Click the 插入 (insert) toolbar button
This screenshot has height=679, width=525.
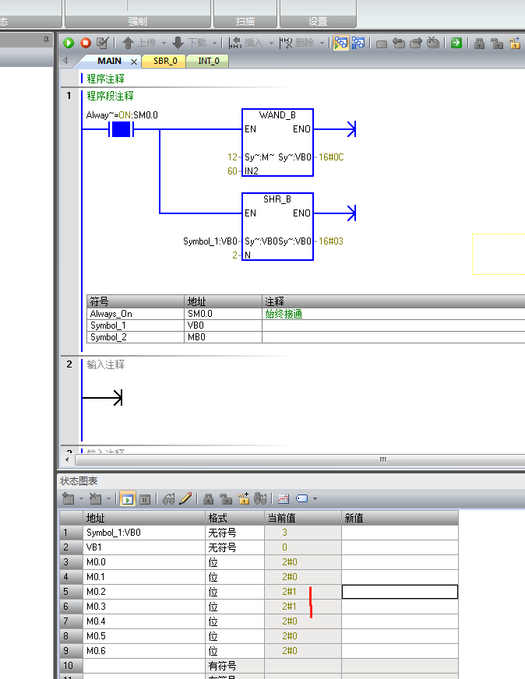point(249,43)
